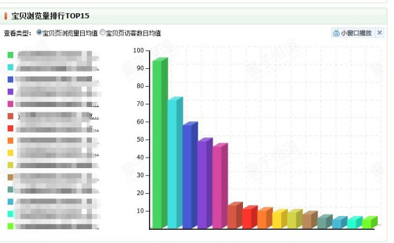Click the blue legend swatch
The height and width of the screenshot is (243, 394).
(x=11, y=79)
